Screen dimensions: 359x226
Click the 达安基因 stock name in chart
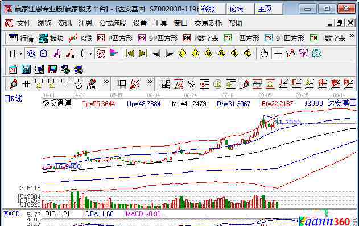tap(342, 103)
